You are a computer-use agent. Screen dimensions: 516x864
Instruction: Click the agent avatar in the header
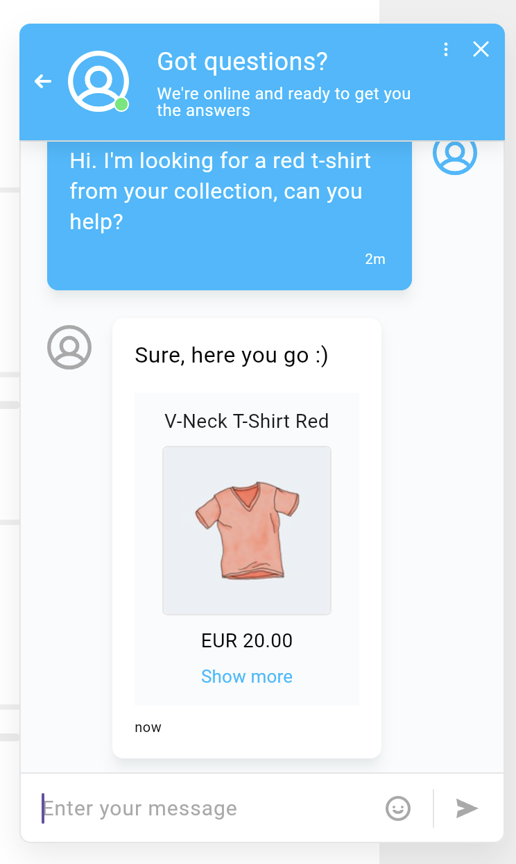click(x=98, y=81)
